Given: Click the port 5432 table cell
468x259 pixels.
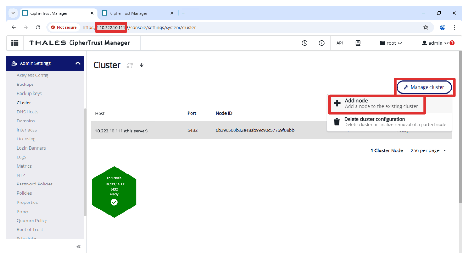Looking at the screenshot, I should pos(192,130).
